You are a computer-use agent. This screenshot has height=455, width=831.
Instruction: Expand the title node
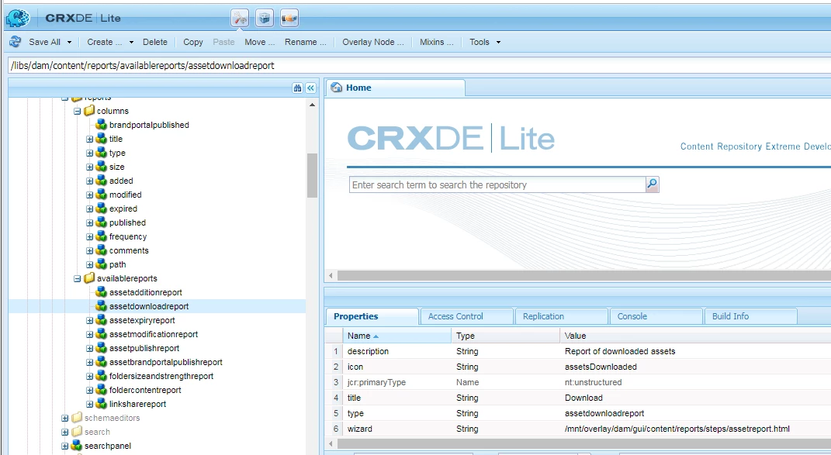[89, 140]
